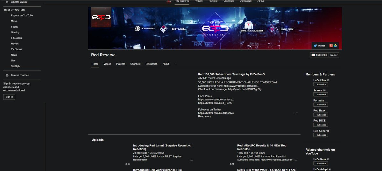Open What to Watch in the sidebar
This screenshot has width=382, height=171.
coord(19,2)
